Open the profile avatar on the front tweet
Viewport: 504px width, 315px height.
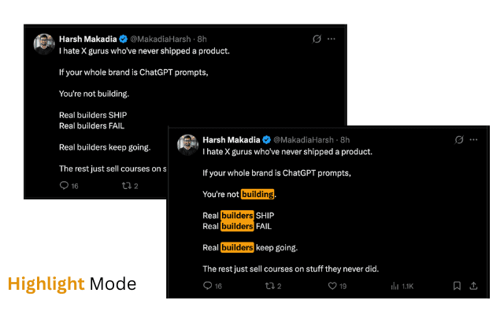pyautogui.click(x=187, y=145)
